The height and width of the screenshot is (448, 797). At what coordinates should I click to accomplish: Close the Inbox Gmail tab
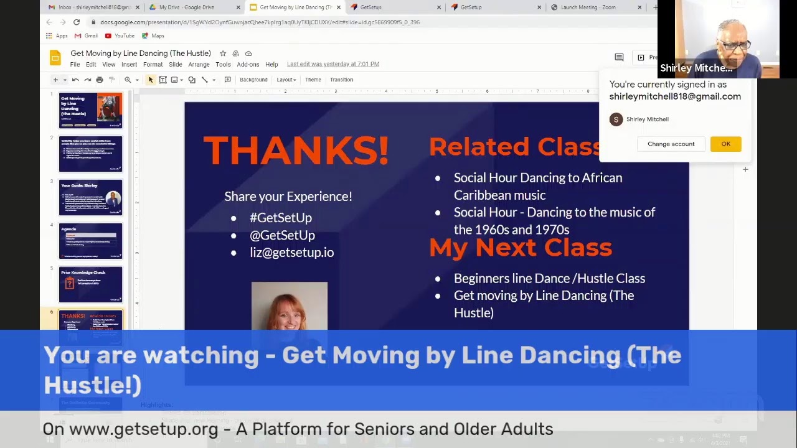(x=138, y=7)
